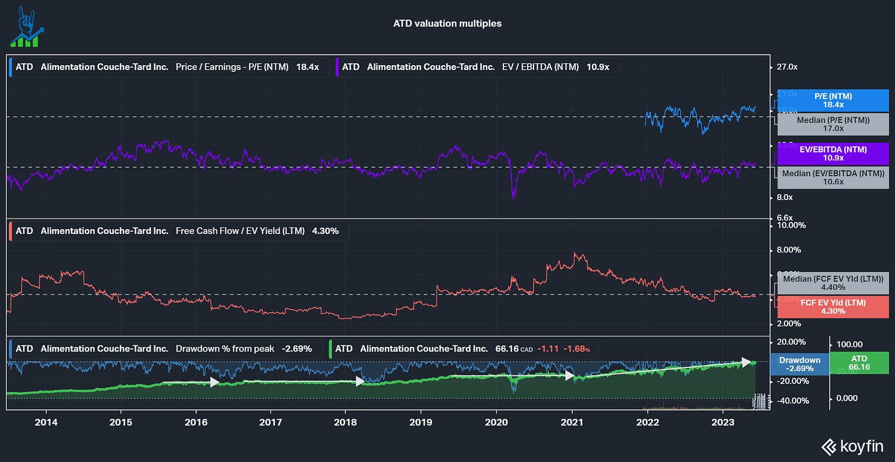Click the 10.00% value on yield axis

pos(792,225)
